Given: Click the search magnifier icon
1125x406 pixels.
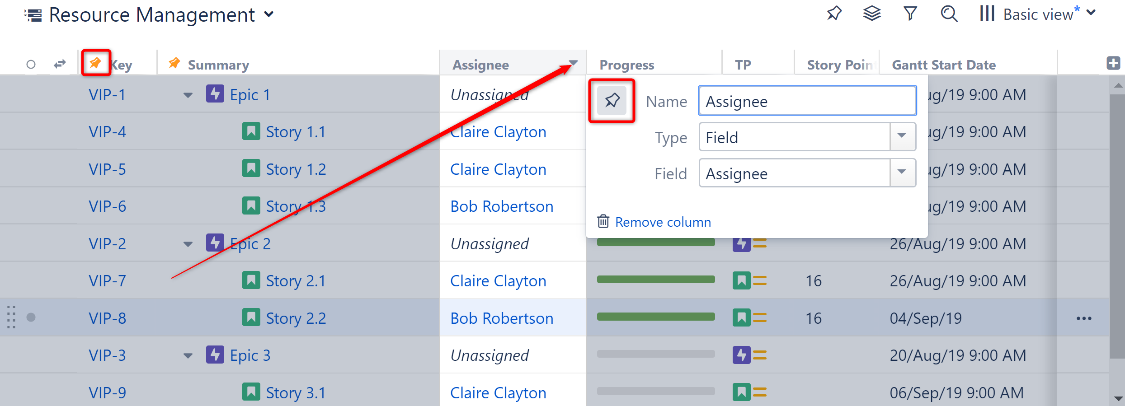Looking at the screenshot, I should (949, 14).
